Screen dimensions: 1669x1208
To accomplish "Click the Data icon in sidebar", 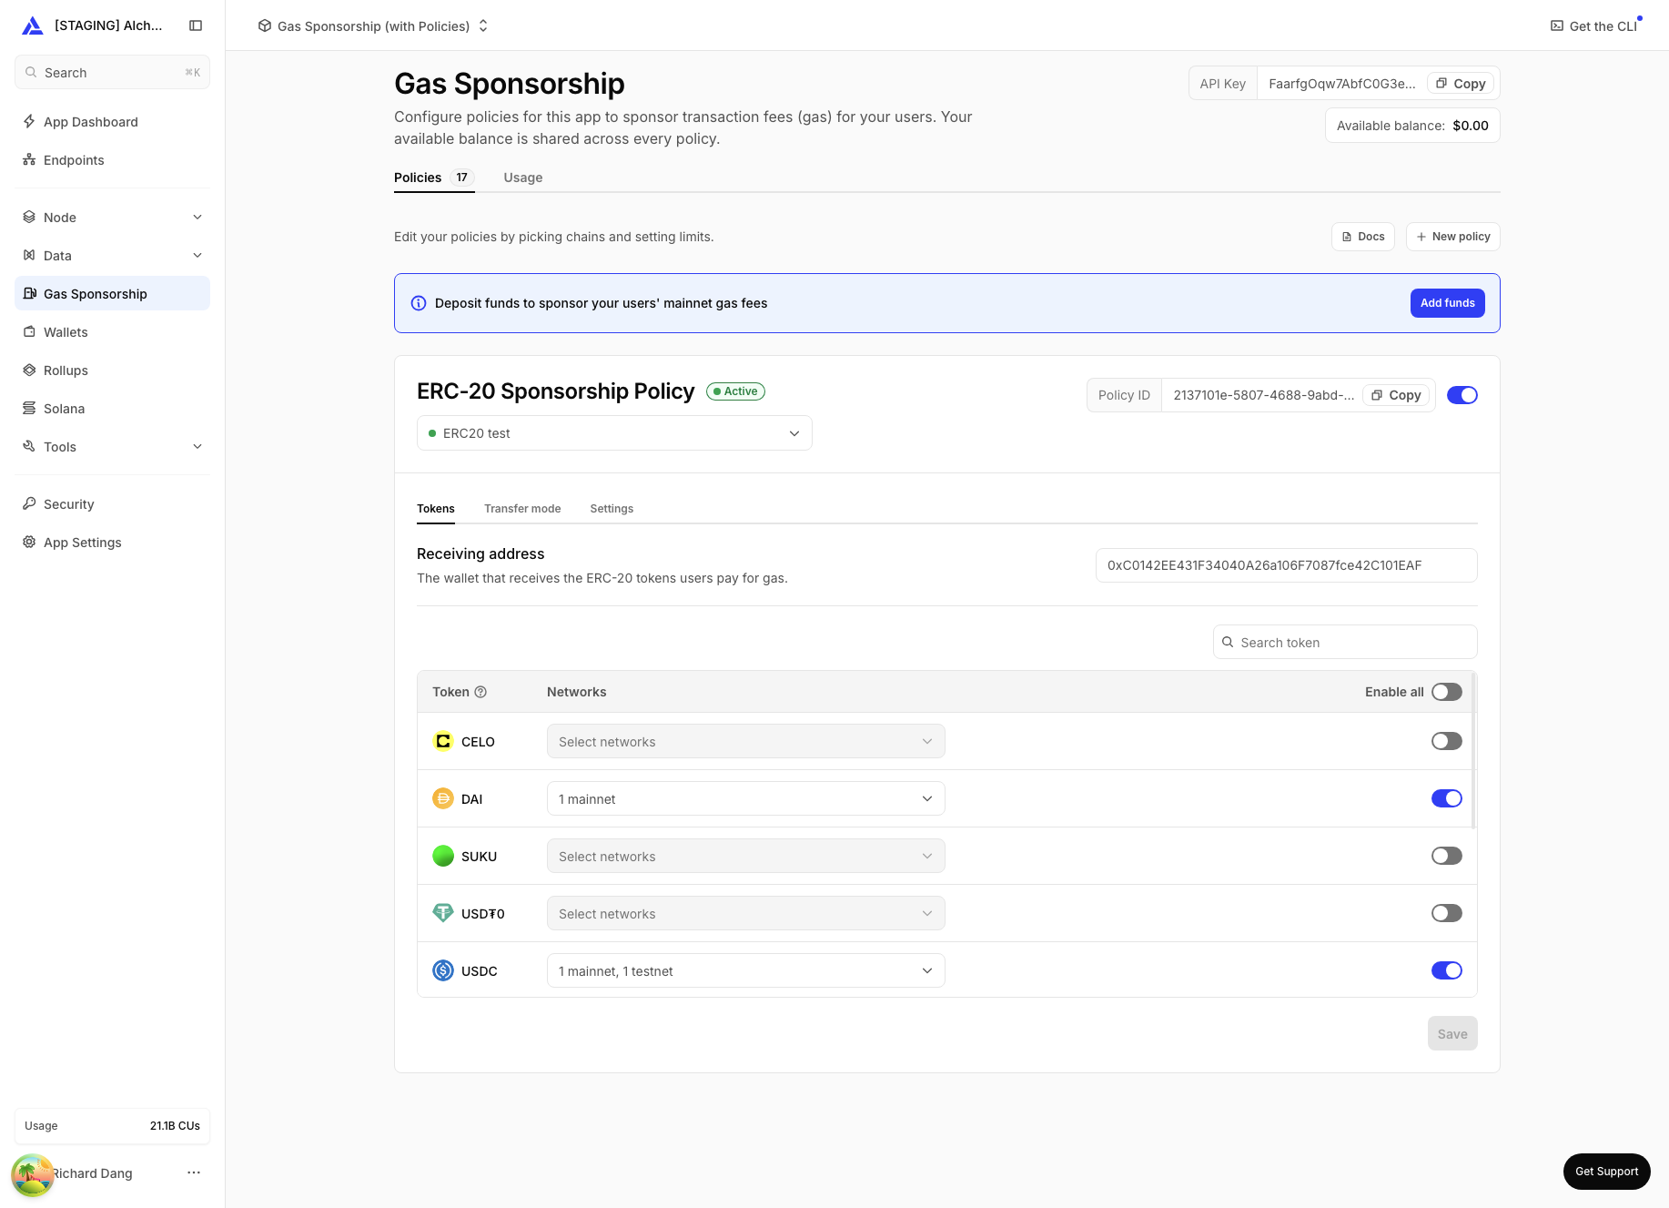I will [x=29, y=255].
